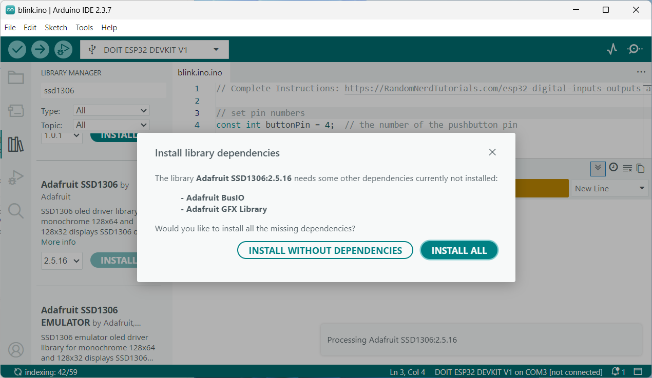Open the Boards Manager sidebar icon

point(16,110)
